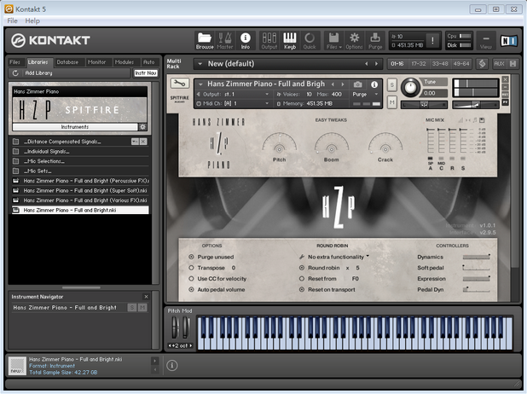Viewport: 527px width, 394px height.
Task: Open instrument edit mode wrench
Action: pos(180,84)
